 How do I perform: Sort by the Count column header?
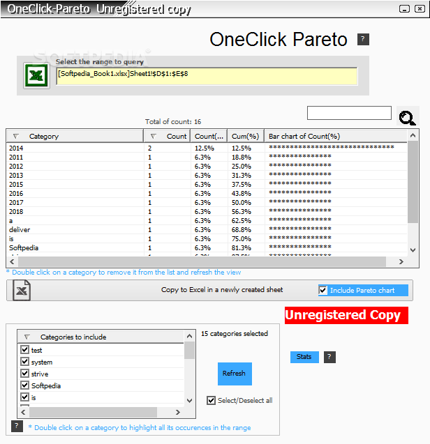click(168, 136)
